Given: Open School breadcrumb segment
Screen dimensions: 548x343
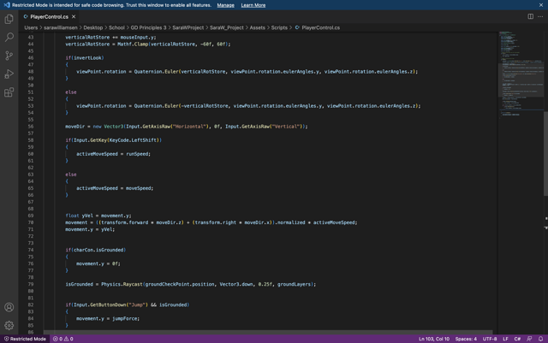Looking at the screenshot, I should 116,27.
